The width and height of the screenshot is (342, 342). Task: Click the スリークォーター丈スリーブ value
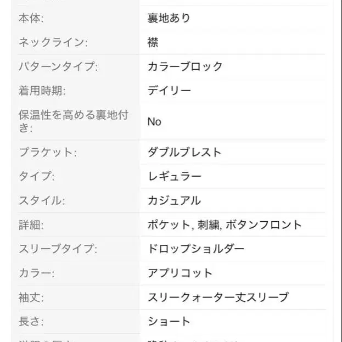218,297
